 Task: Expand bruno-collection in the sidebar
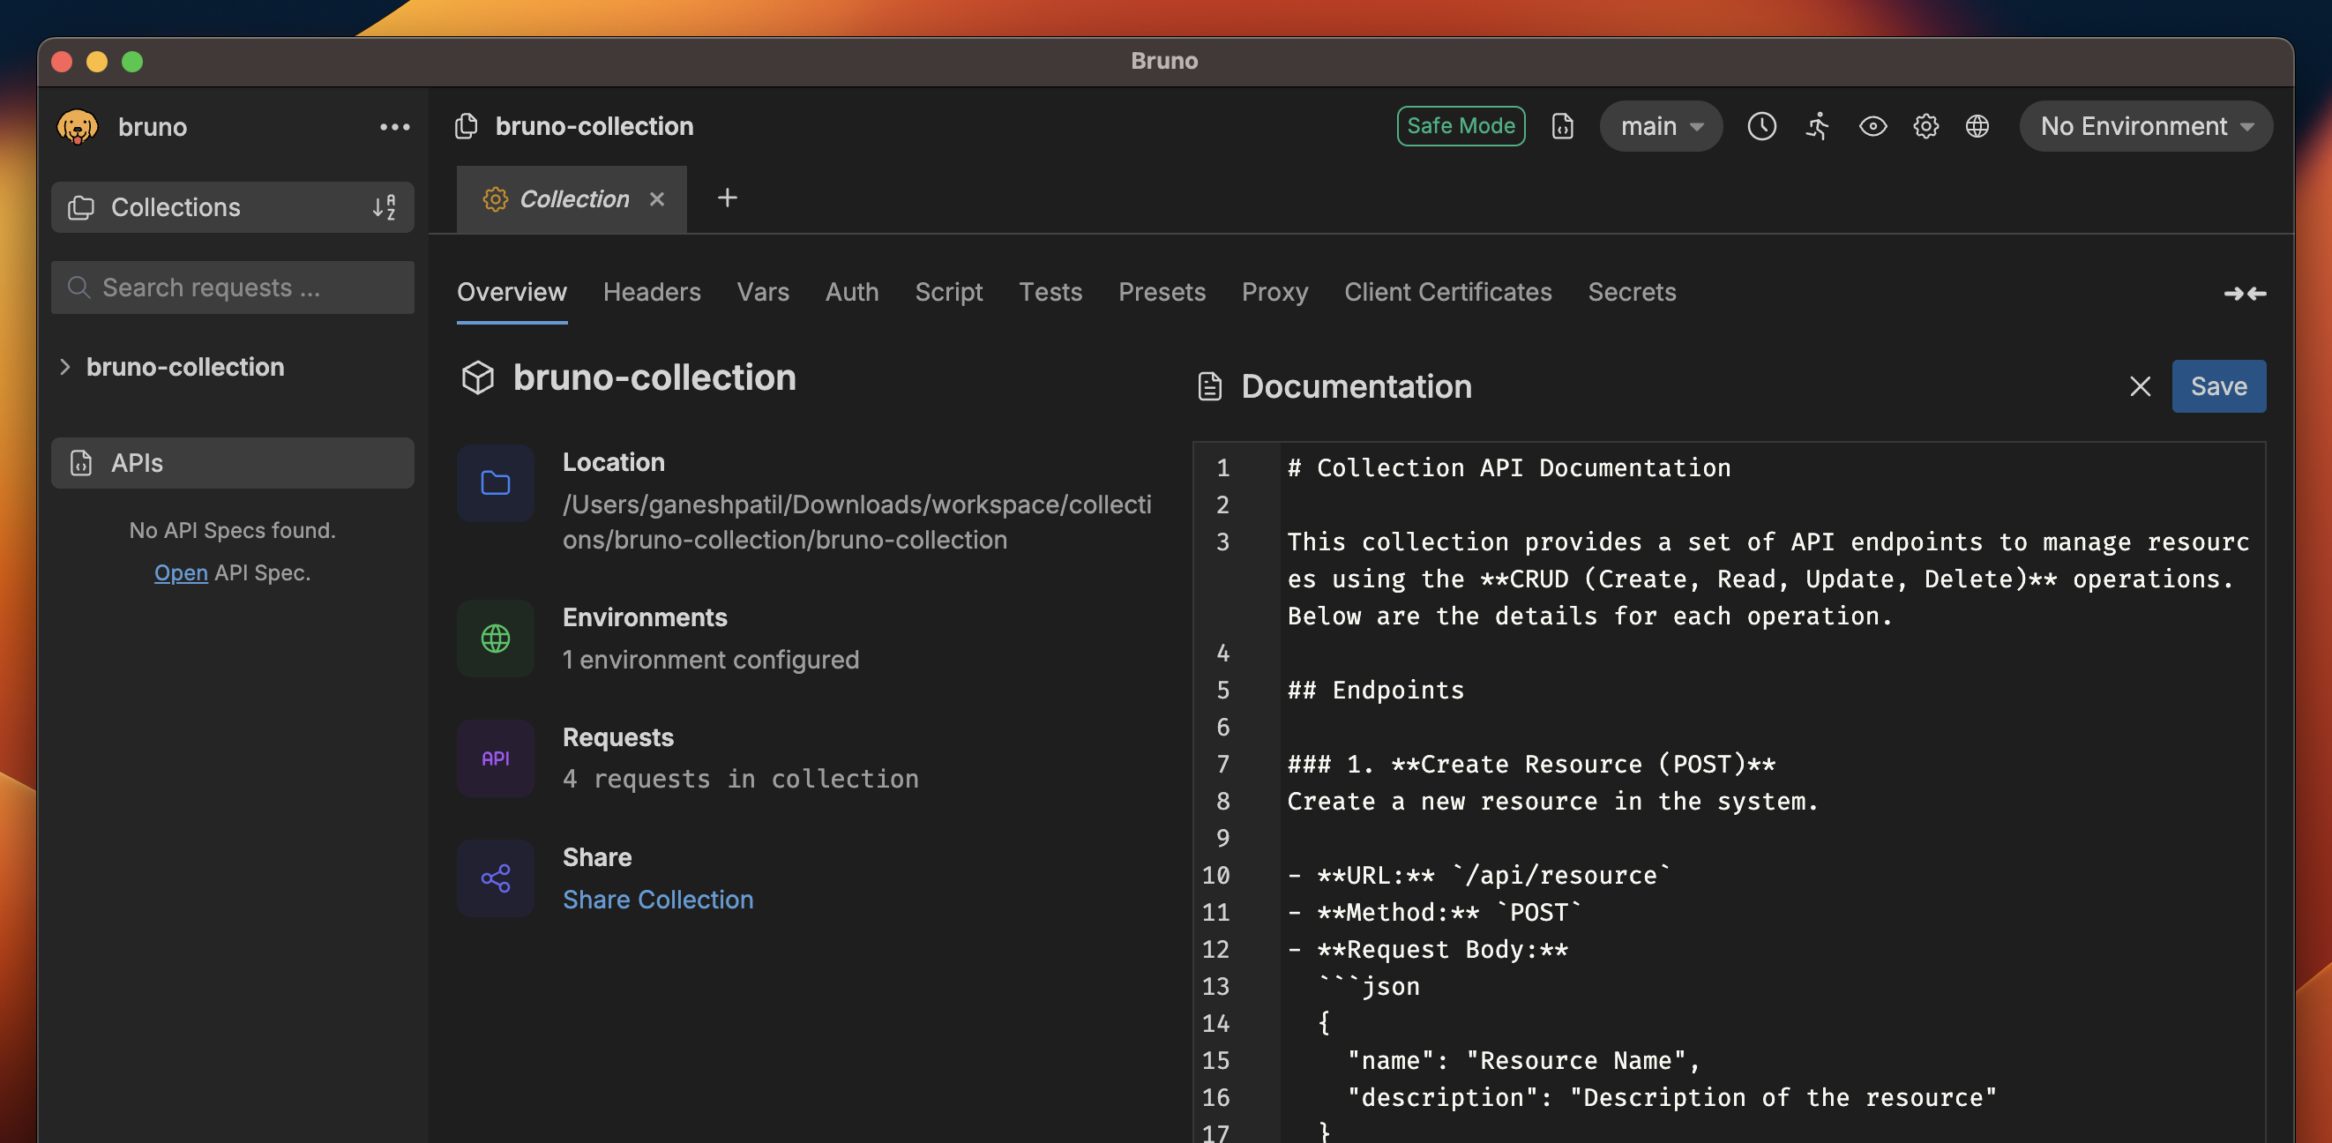65,367
